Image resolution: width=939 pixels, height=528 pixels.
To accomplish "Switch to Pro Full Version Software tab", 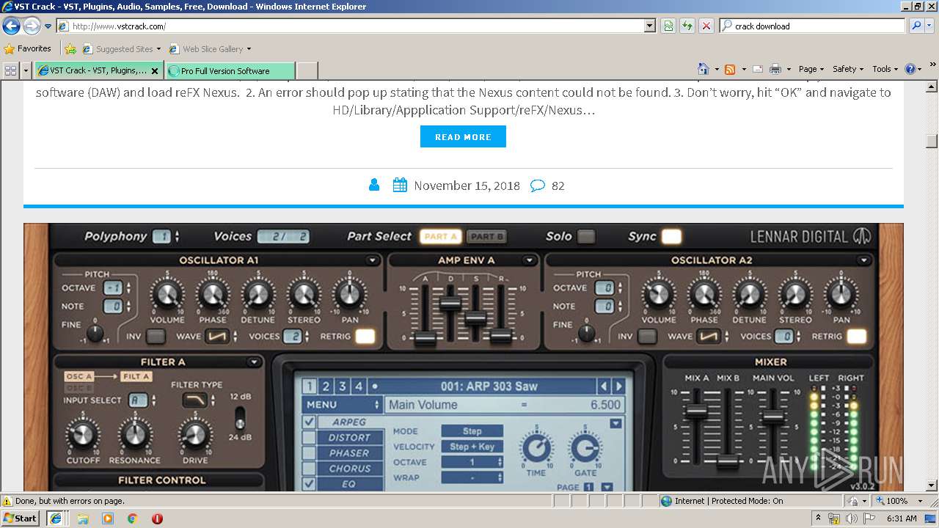I will pyautogui.click(x=230, y=71).
